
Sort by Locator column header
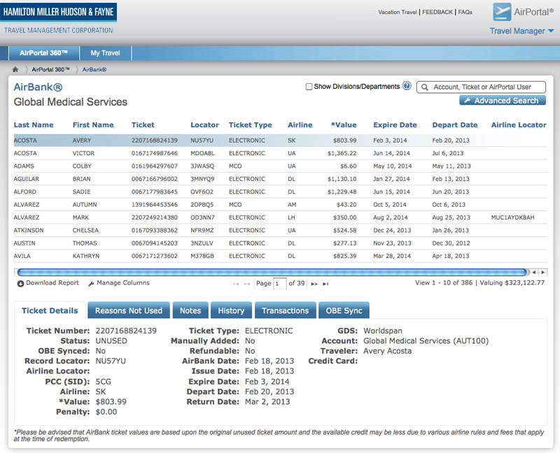point(204,125)
